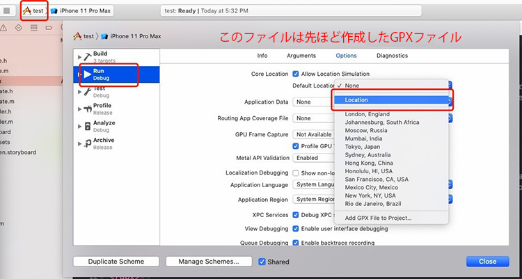Choose None in the location menu

391,86
